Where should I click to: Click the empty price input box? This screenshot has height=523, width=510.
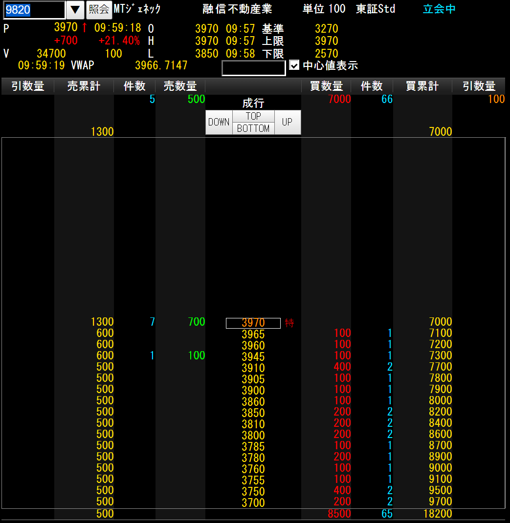(x=254, y=68)
